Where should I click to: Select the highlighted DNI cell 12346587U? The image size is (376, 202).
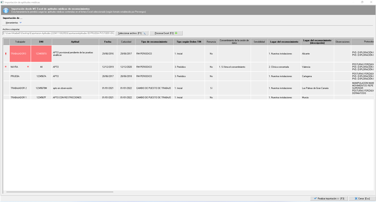[41, 54]
